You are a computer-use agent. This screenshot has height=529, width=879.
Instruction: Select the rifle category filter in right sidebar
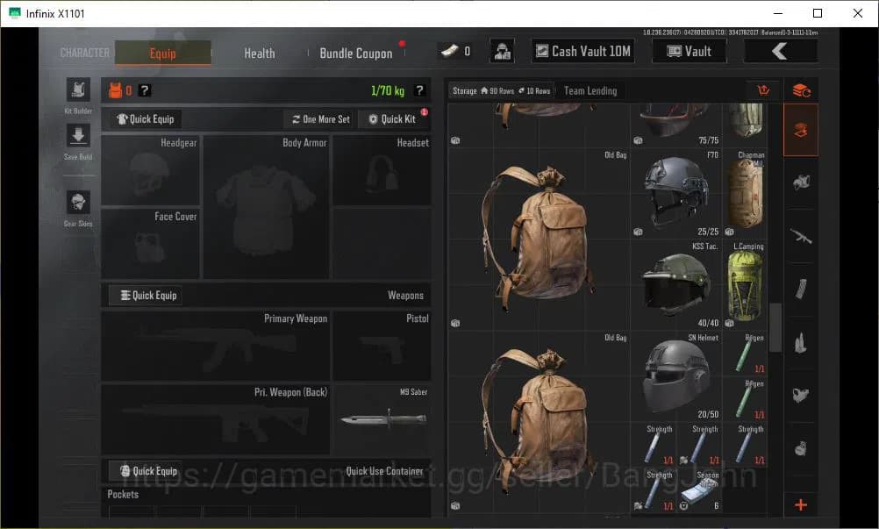click(x=799, y=235)
